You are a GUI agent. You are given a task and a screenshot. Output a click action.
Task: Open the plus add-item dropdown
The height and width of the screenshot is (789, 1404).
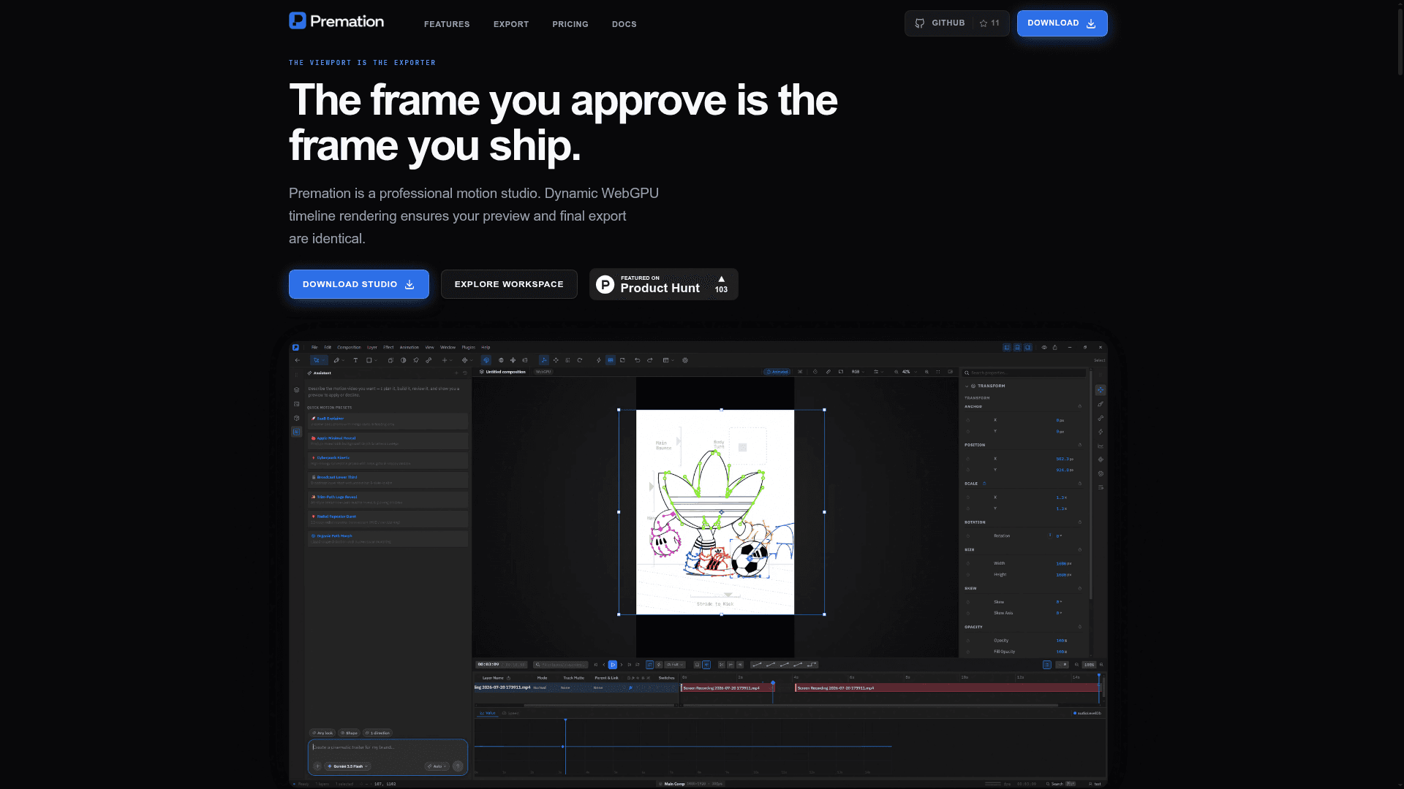pos(447,360)
